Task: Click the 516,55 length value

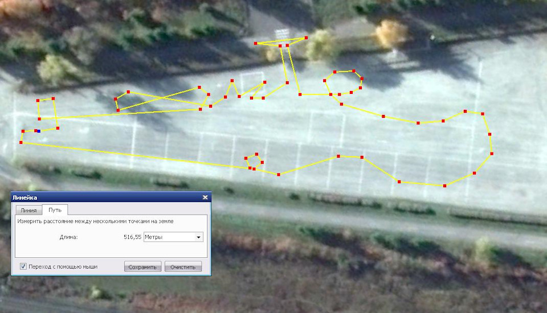Action: coord(132,237)
